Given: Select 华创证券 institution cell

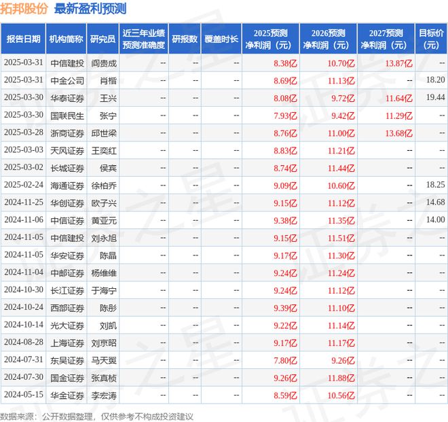Looking at the screenshot, I should point(67,203).
